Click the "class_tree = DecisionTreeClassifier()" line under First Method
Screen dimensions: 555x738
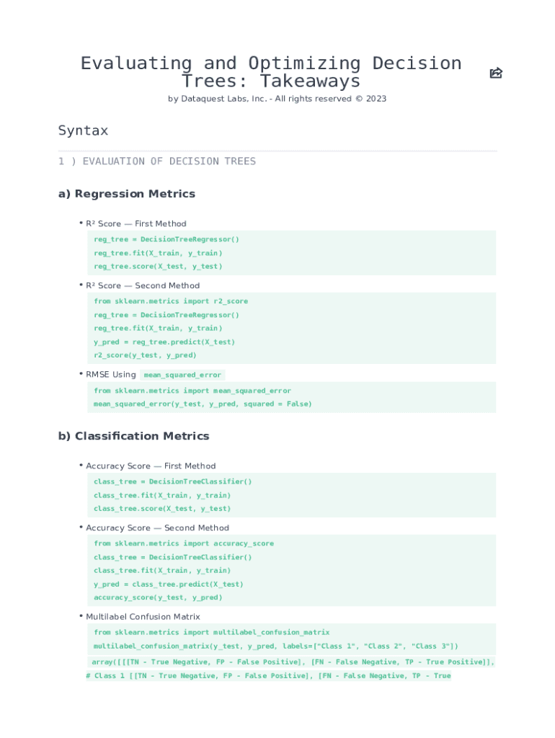[x=173, y=481]
